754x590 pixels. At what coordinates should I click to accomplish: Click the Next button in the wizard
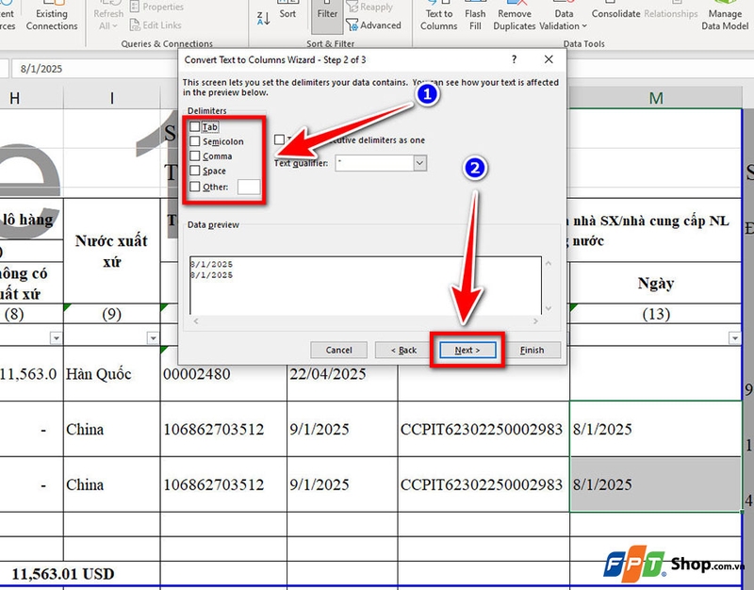click(x=468, y=350)
